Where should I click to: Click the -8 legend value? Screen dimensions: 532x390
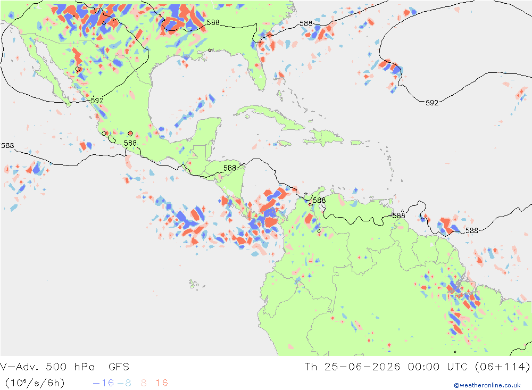[124, 383]
